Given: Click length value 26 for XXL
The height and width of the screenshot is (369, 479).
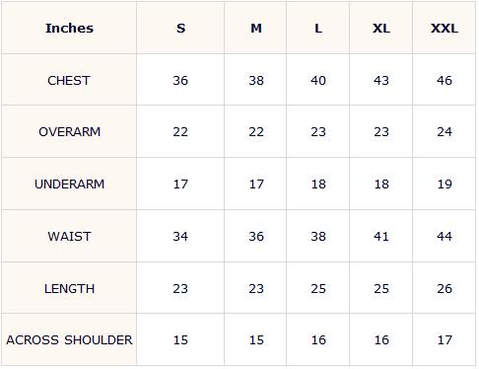Looking at the screenshot, I should coord(445,289).
